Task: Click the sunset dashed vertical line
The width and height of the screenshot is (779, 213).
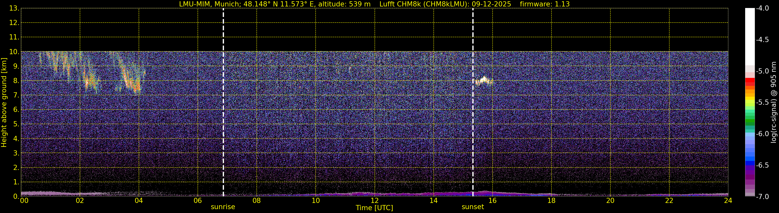Action: coord(473,102)
